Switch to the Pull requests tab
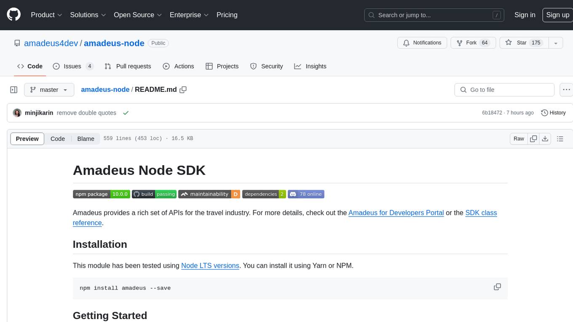The image size is (573, 322). tap(128, 66)
